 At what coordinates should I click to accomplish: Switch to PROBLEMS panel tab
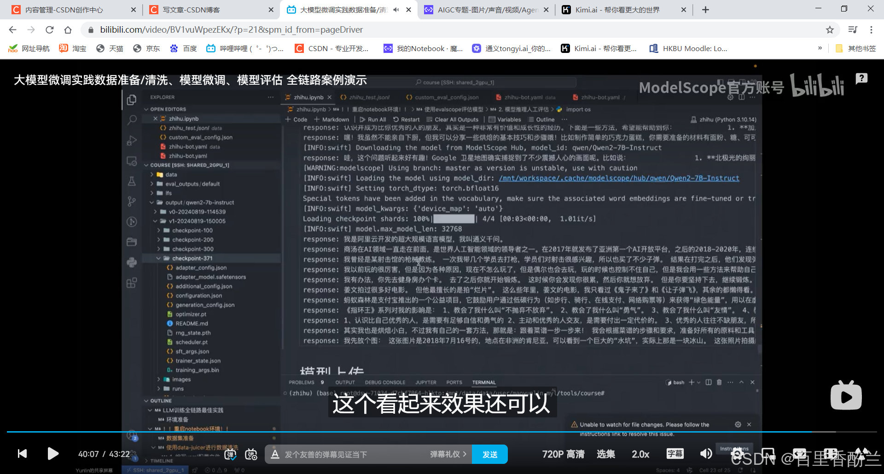point(302,382)
